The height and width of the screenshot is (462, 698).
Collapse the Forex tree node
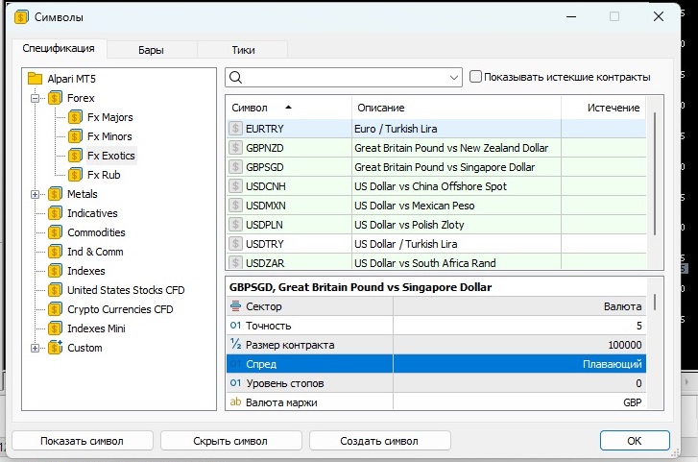pos(36,98)
